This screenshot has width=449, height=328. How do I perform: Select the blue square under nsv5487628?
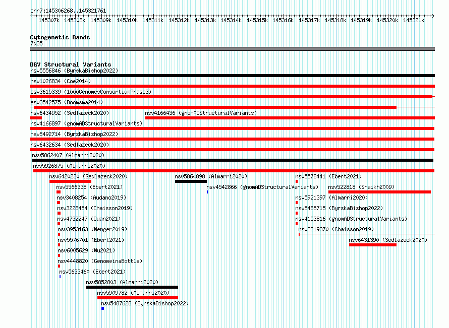click(102, 308)
